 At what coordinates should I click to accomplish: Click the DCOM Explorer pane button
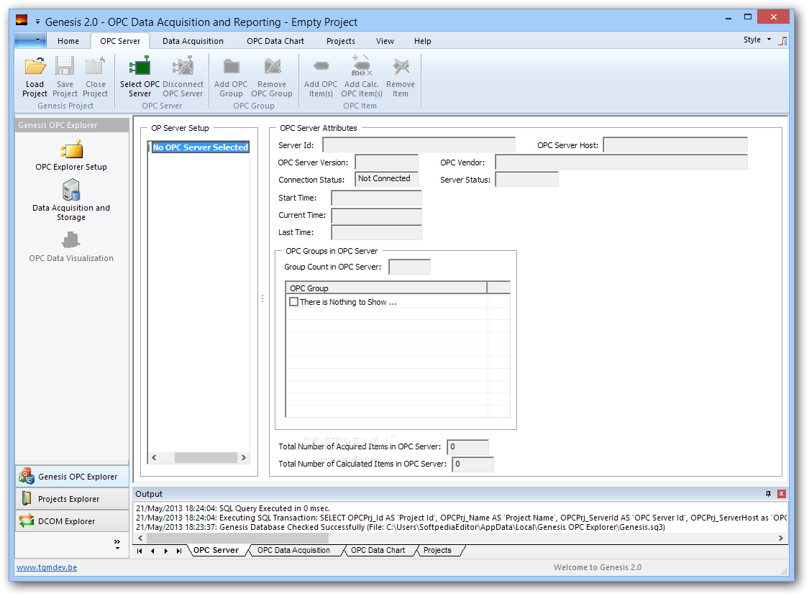point(72,521)
